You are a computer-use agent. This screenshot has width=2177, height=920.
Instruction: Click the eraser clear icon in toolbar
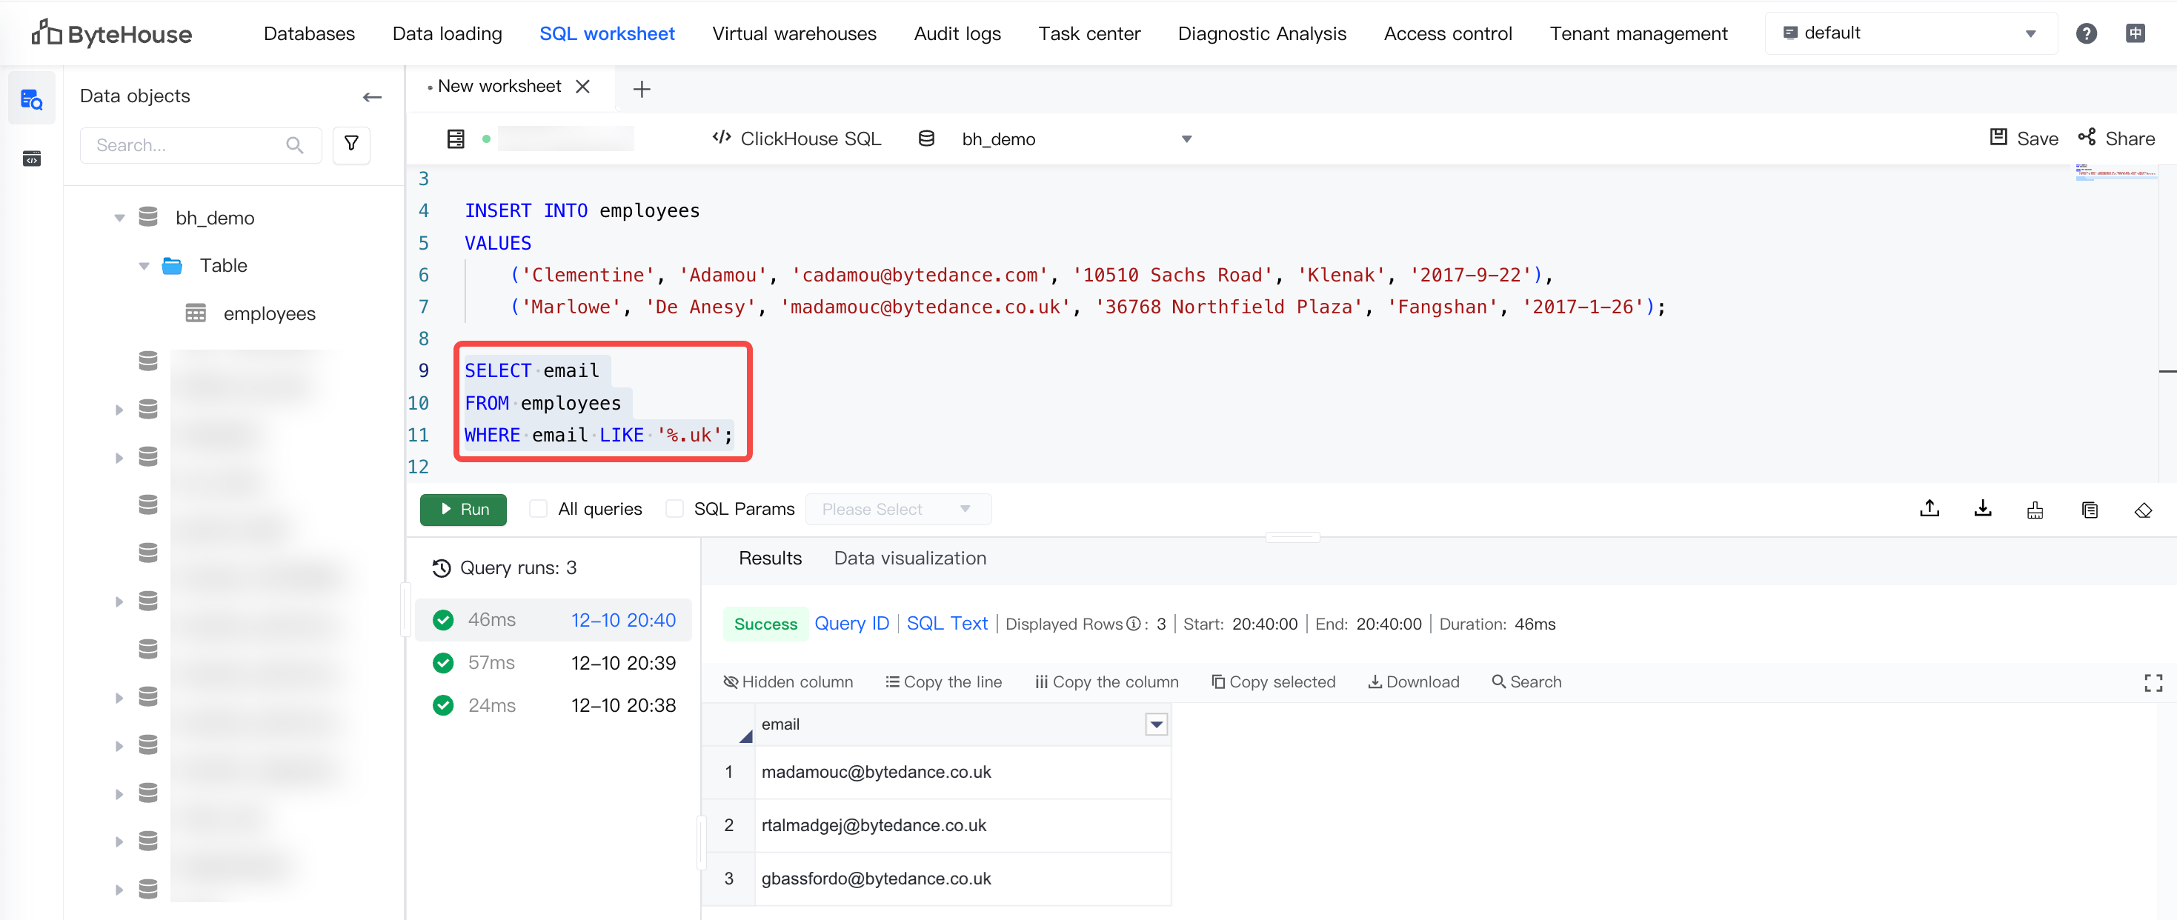[2142, 510]
